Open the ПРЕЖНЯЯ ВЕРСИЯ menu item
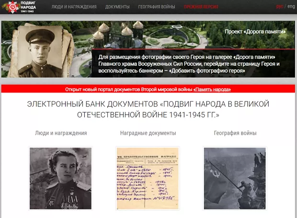The image size is (297, 218). (x=201, y=7)
